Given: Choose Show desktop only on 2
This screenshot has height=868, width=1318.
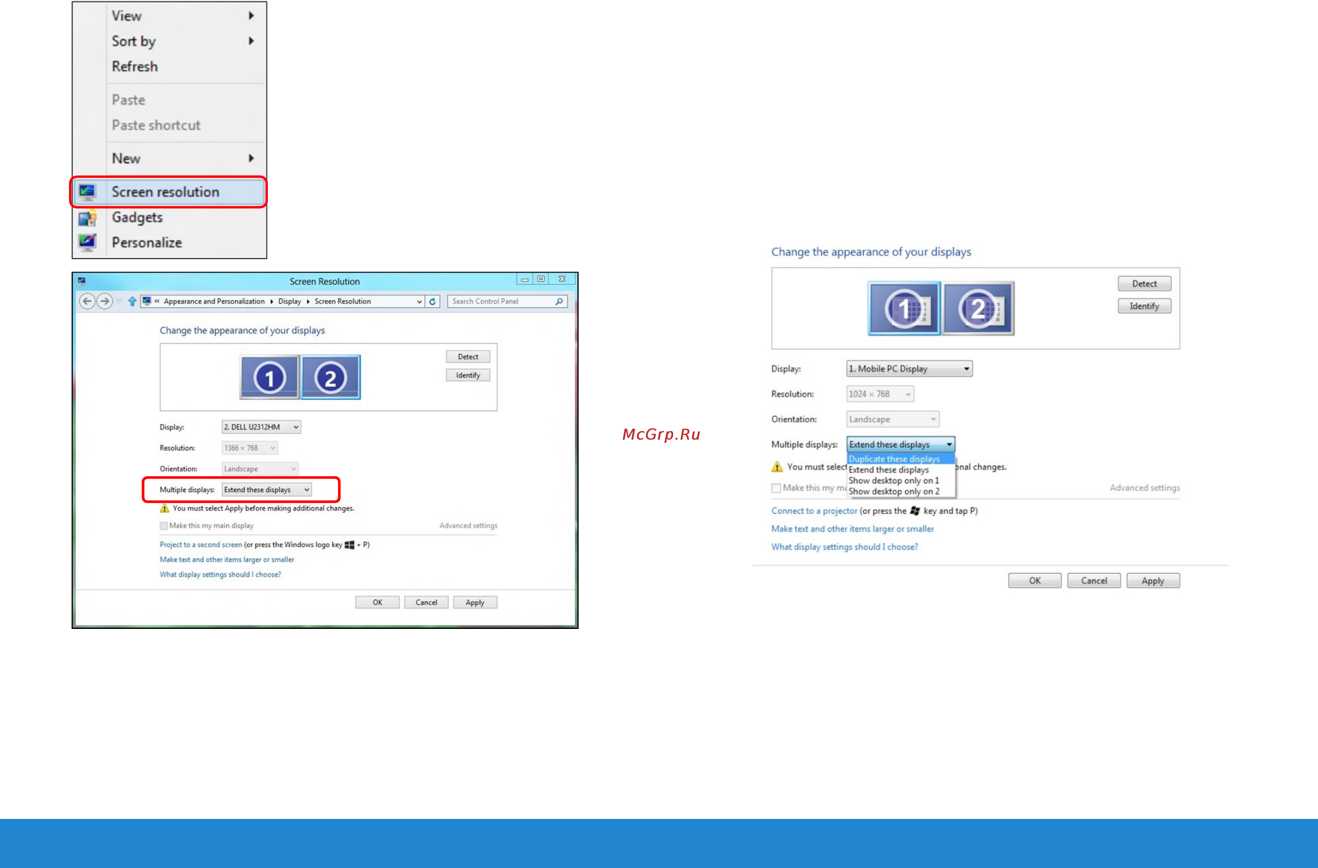Looking at the screenshot, I should coord(901,491).
